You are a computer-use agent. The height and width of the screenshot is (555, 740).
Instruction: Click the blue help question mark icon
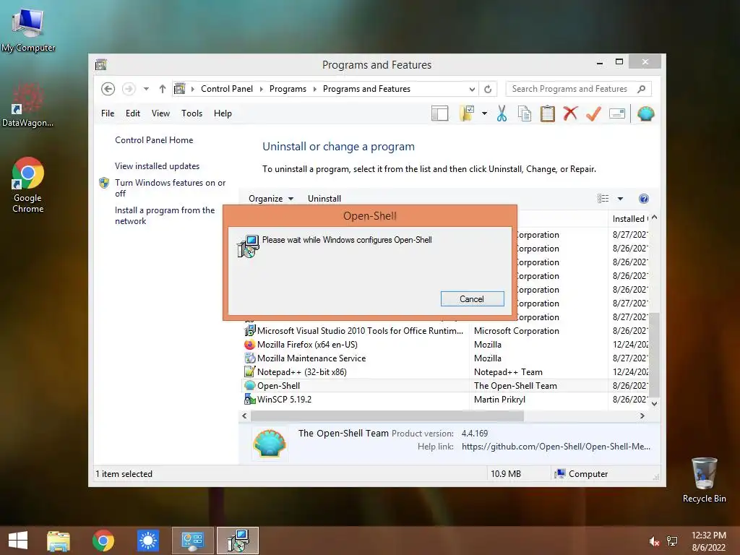click(x=644, y=199)
